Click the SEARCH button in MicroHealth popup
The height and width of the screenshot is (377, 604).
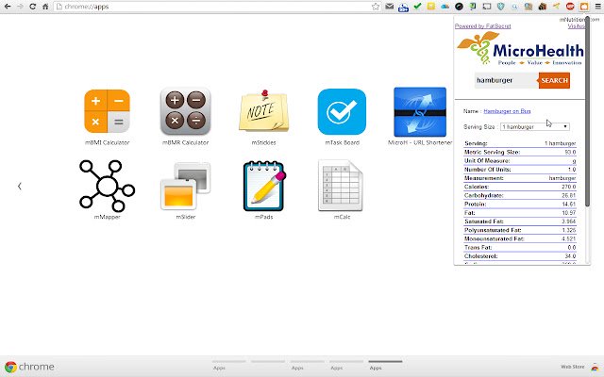pos(554,80)
